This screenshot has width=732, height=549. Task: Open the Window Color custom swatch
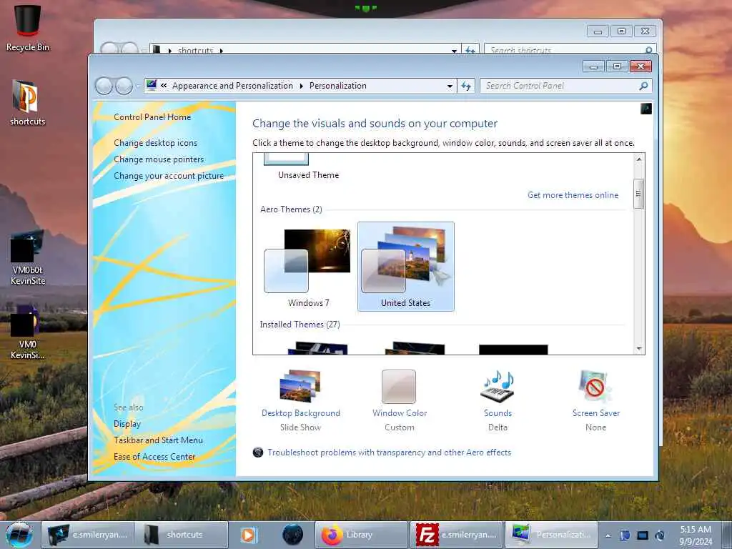pos(399,387)
